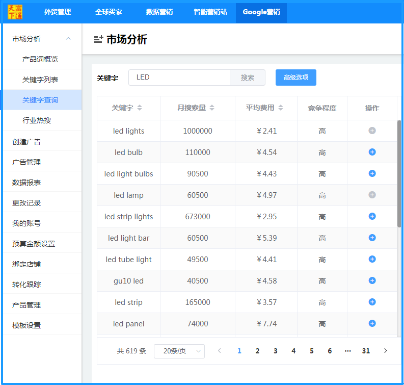The image size is (404, 385).
Task: Add the "led strip lights" keyword via plus icon
Action: pos(372,216)
